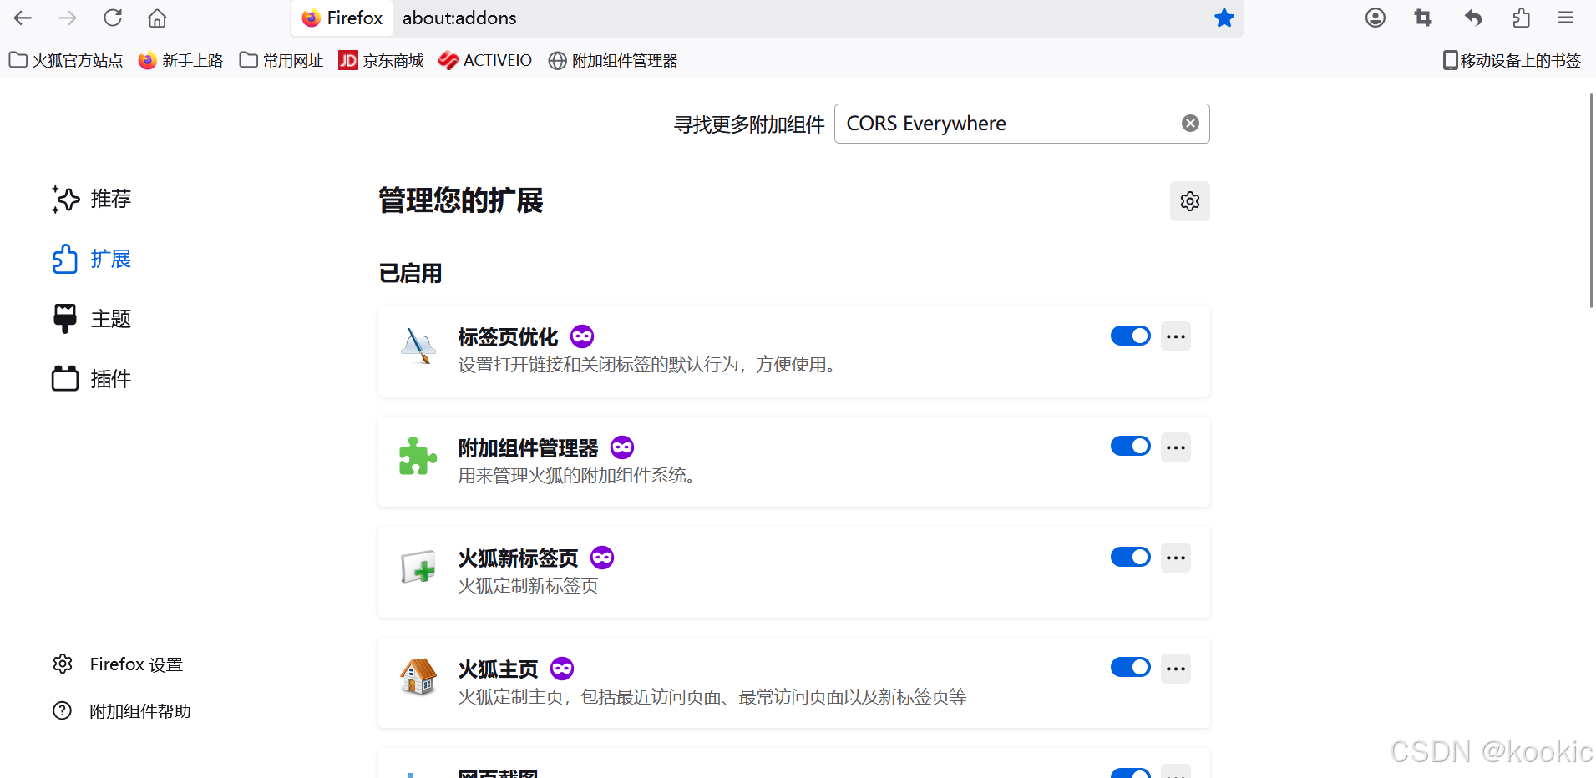Go back with the browser back arrow
Screen dimensions: 1596x778
tap(23, 18)
